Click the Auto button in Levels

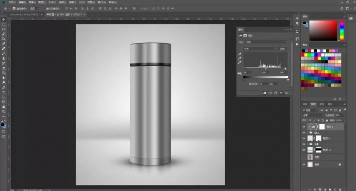[282, 49]
